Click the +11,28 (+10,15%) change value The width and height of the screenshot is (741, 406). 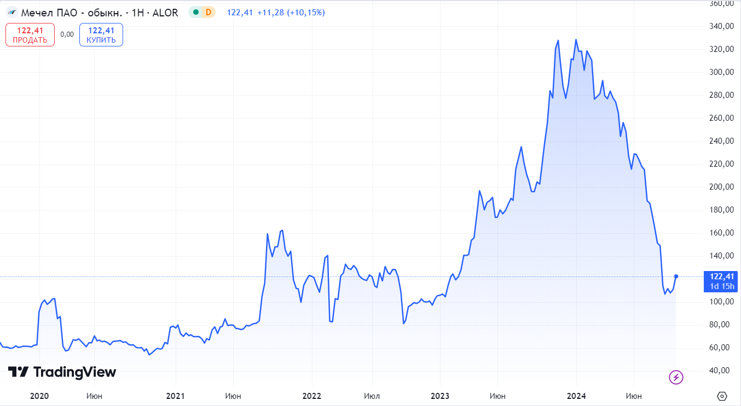click(291, 13)
